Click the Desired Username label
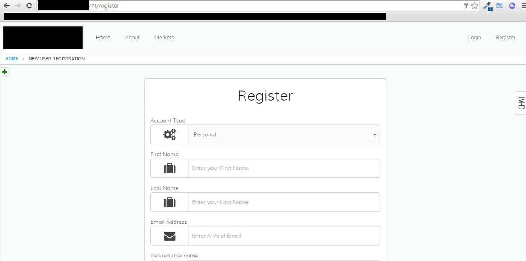This screenshot has height=261, width=526. tap(174, 256)
